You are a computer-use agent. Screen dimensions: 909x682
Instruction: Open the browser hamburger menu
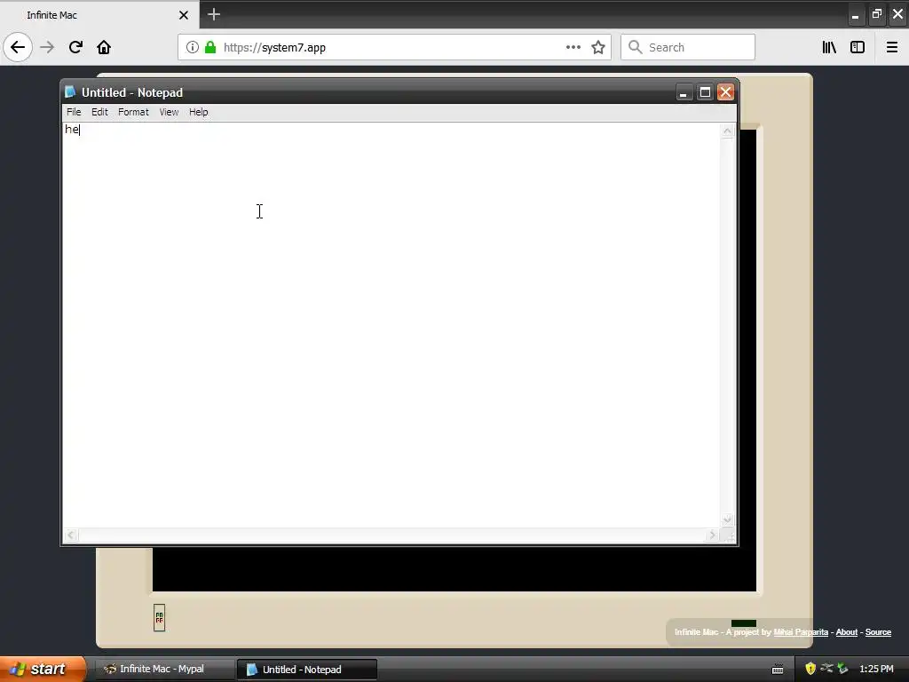[892, 47]
